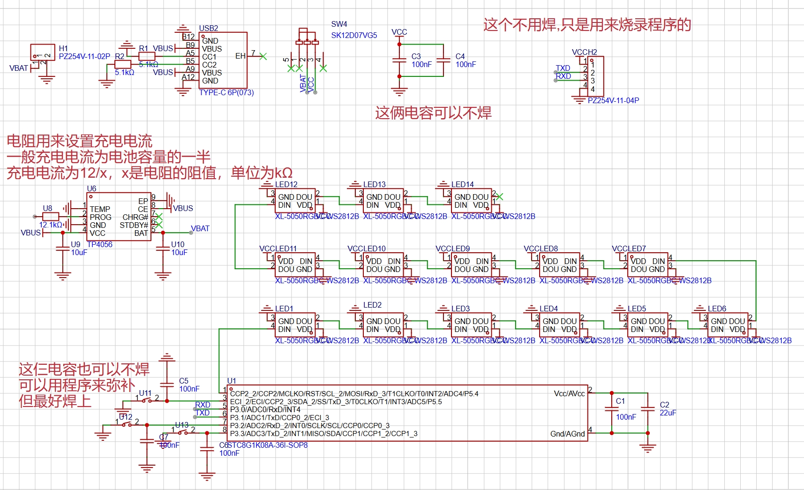Select the U9 10uF capacitor symbol
Image resolution: width=804 pixels, height=490 pixels.
point(62,248)
